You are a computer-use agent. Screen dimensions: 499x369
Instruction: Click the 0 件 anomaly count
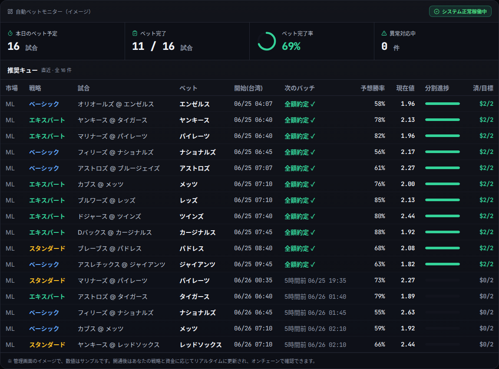coord(390,47)
